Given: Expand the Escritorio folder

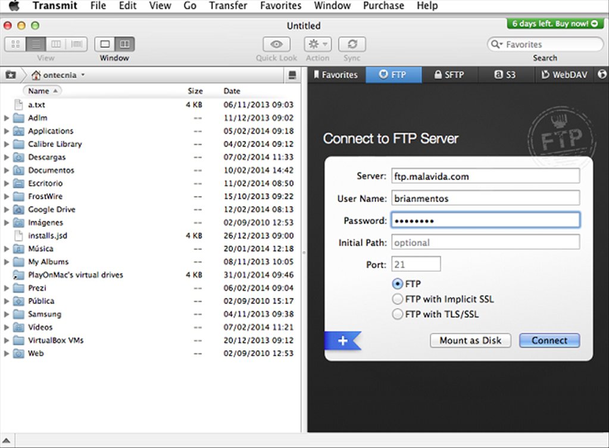Looking at the screenshot, I should point(6,183).
